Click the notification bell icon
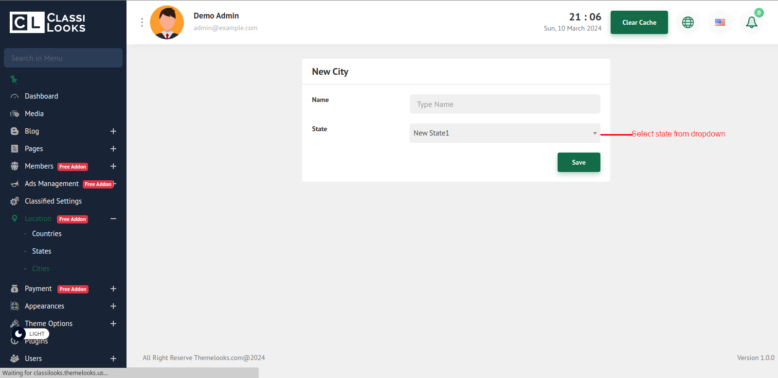Viewport: 778px width, 378px height. [751, 22]
